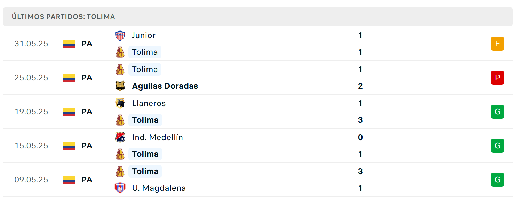This screenshot has height=204, width=517.
Task: Select the Últimos Partidos: Tolima header
Action: [258, 17]
